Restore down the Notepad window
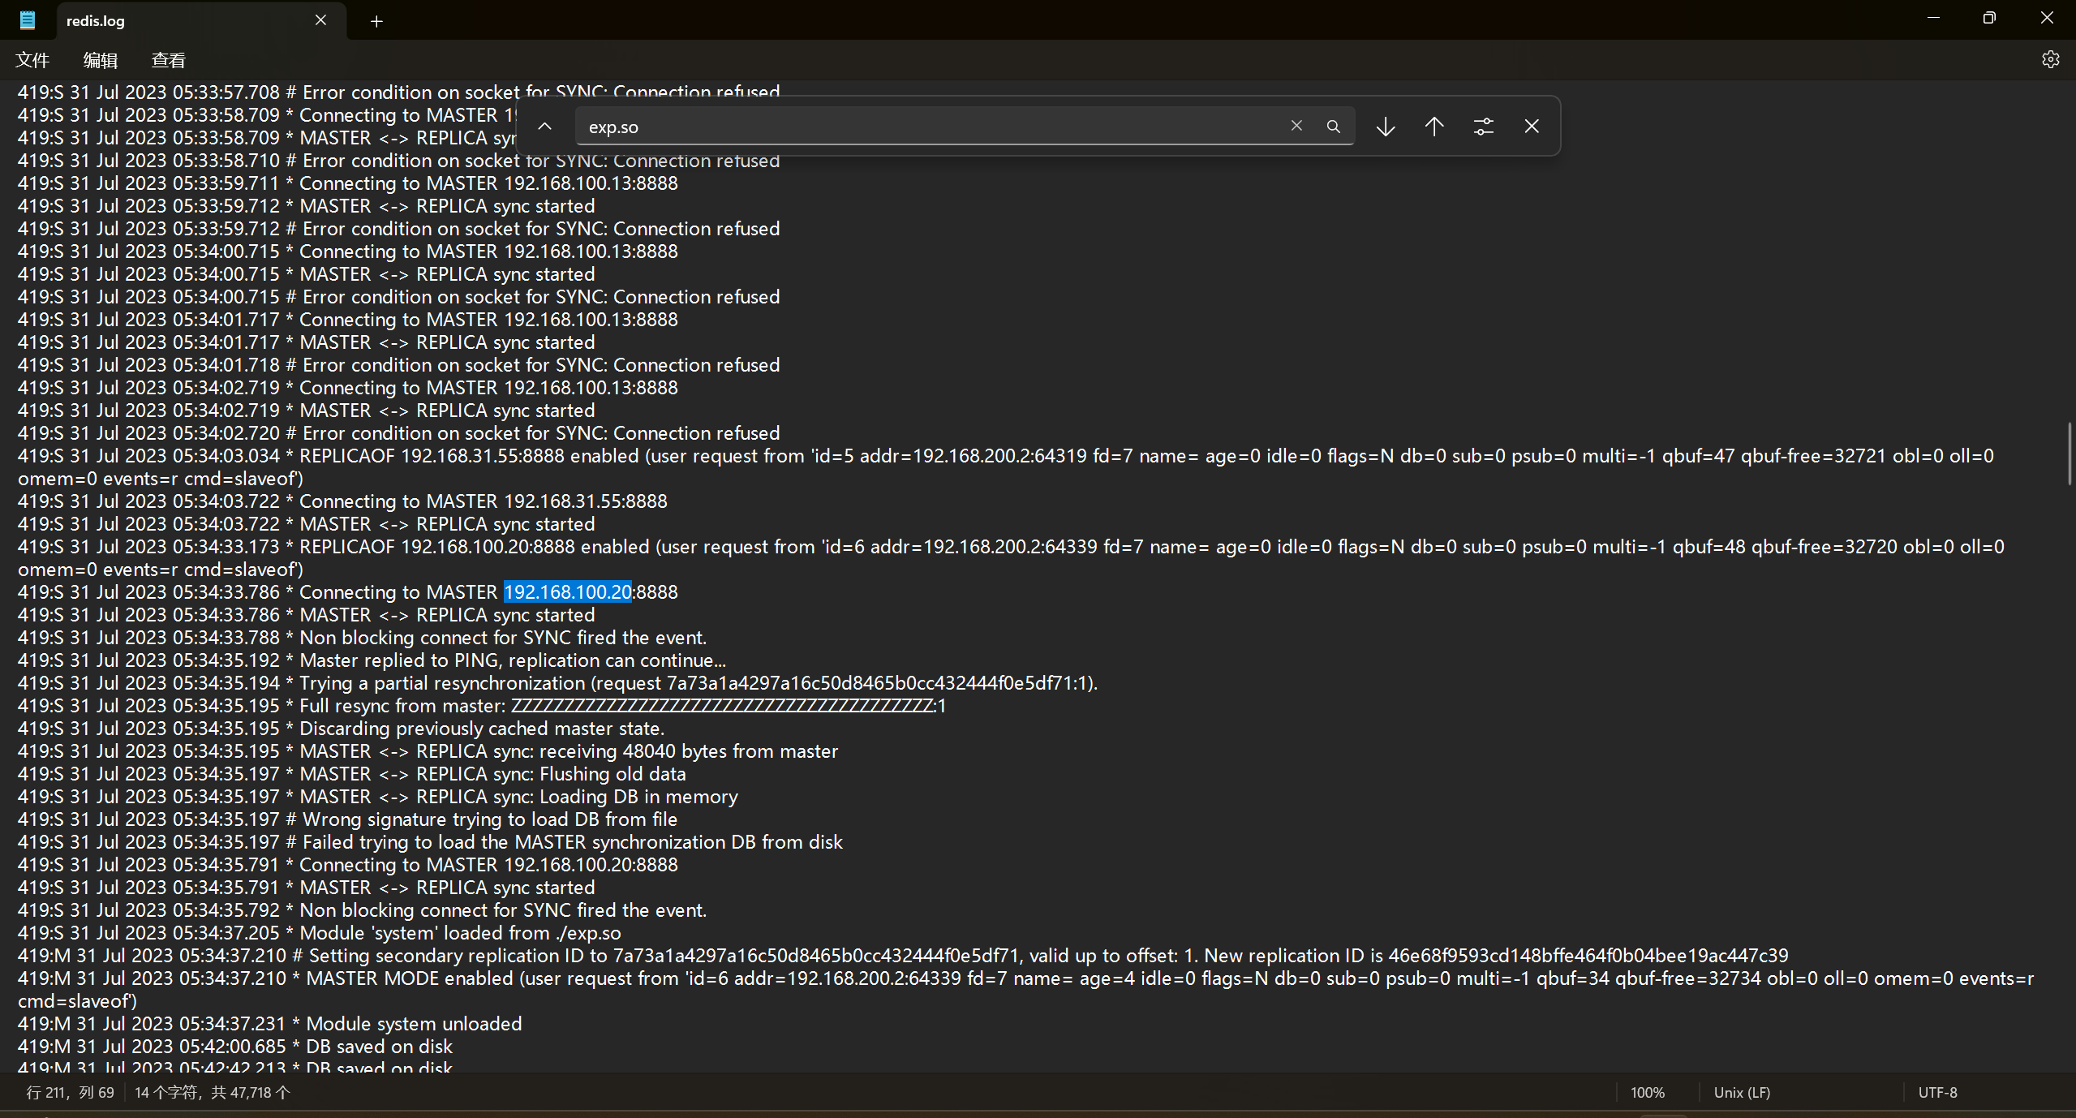 [x=1989, y=18]
